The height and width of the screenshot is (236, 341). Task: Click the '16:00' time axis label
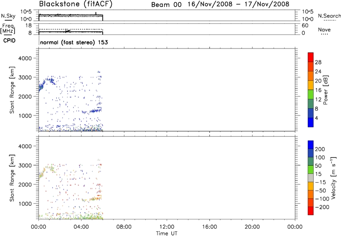point(209,227)
